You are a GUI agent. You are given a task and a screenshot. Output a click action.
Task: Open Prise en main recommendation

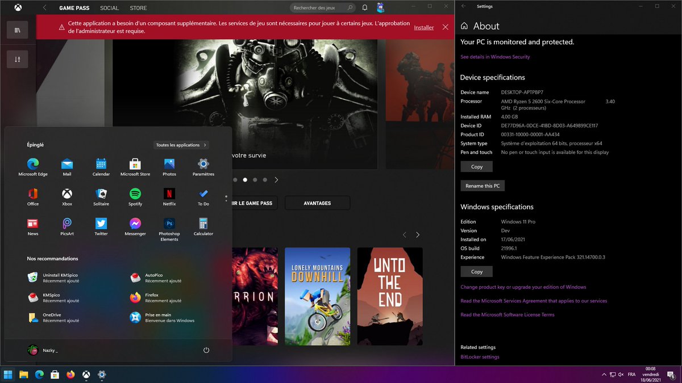coord(162,318)
